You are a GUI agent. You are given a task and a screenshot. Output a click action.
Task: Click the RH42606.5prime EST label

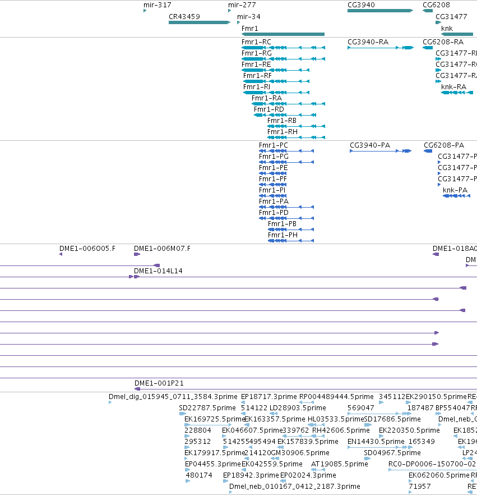coord(341,430)
